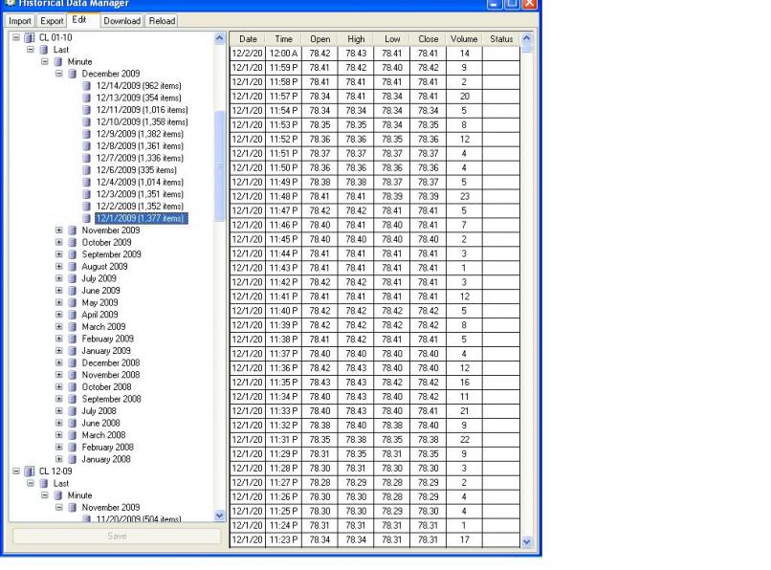Click the icon beside August 2009

(73, 267)
